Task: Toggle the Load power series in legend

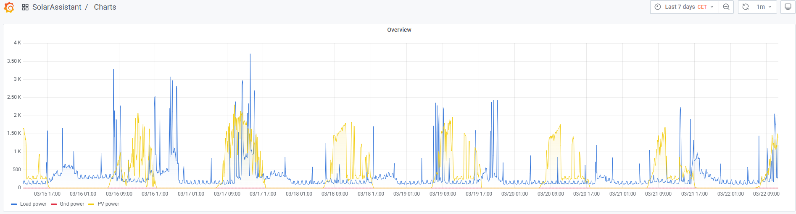Action: pos(33,204)
